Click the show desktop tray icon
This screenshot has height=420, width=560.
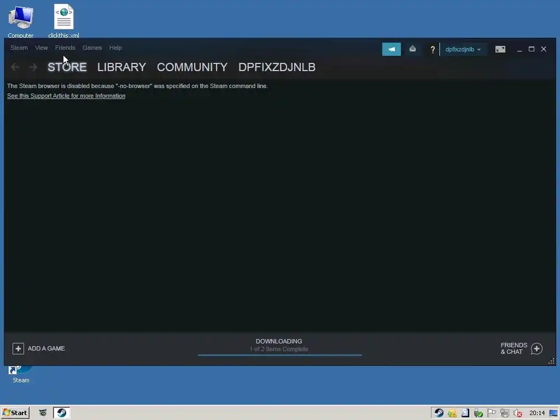point(554,413)
